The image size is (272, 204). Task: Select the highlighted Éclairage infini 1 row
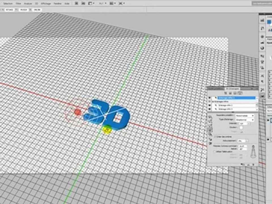tap(237, 98)
